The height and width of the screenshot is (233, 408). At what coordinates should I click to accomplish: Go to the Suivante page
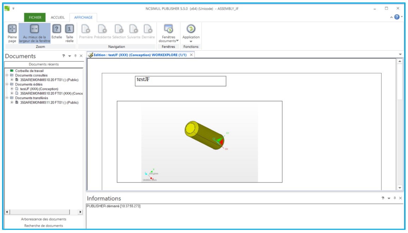(x=134, y=32)
